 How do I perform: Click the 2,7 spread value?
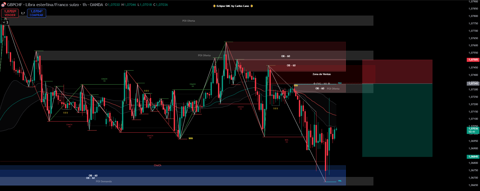[x=23, y=13]
